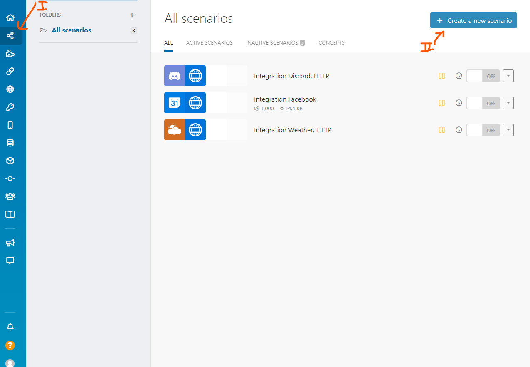
Task: Enable the Integration Facebook scenario switch
Action: 483,103
